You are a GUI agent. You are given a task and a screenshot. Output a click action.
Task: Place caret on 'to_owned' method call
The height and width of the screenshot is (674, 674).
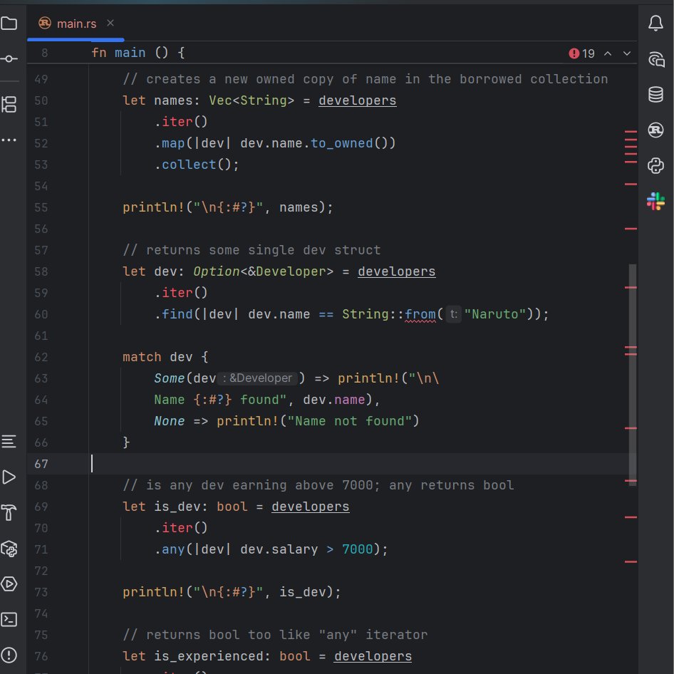(x=342, y=143)
